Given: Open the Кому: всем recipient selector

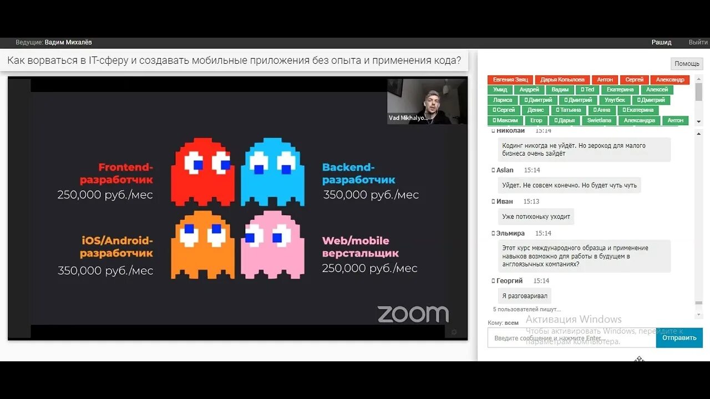Looking at the screenshot, I should point(503,323).
